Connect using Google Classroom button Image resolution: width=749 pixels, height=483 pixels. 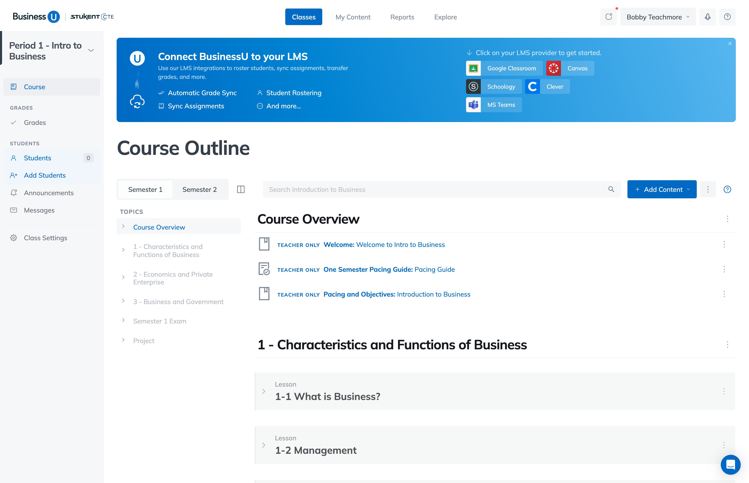tap(504, 68)
